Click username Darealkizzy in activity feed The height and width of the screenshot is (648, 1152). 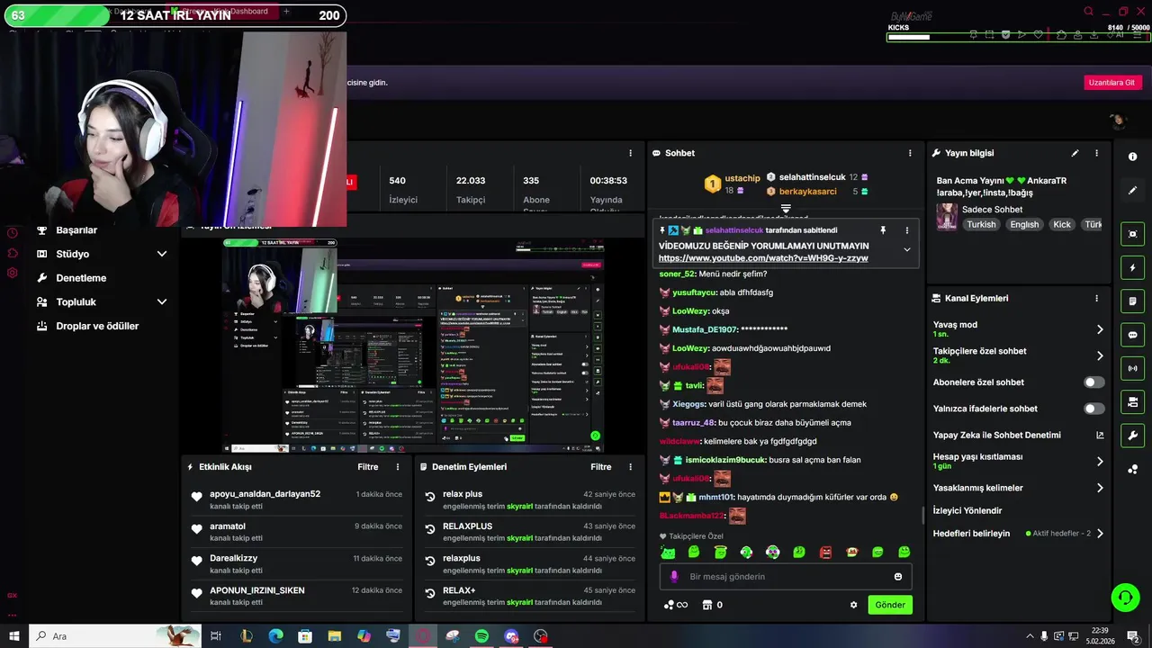coord(234,558)
